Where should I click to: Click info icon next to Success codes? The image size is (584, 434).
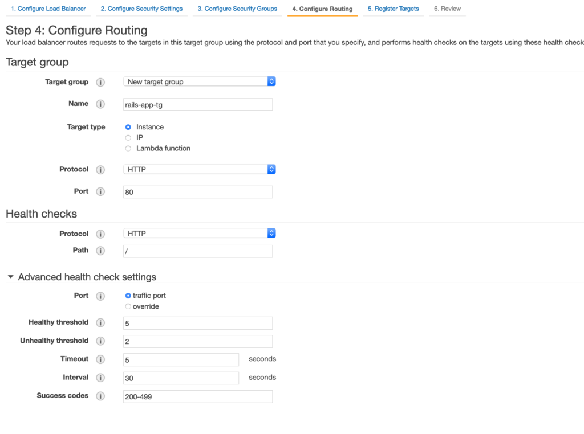pyautogui.click(x=100, y=396)
